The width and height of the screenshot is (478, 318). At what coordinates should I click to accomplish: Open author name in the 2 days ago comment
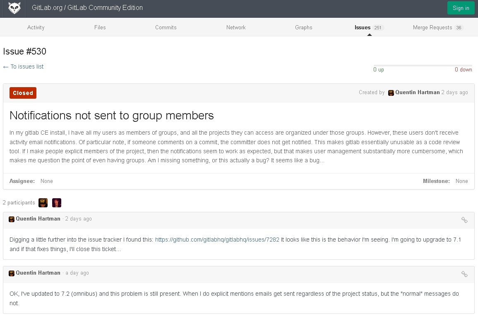click(38, 219)
